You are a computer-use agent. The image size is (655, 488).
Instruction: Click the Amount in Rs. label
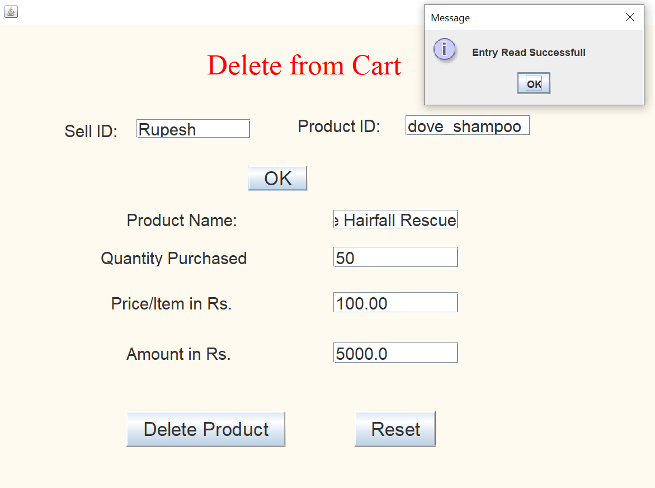178,354
